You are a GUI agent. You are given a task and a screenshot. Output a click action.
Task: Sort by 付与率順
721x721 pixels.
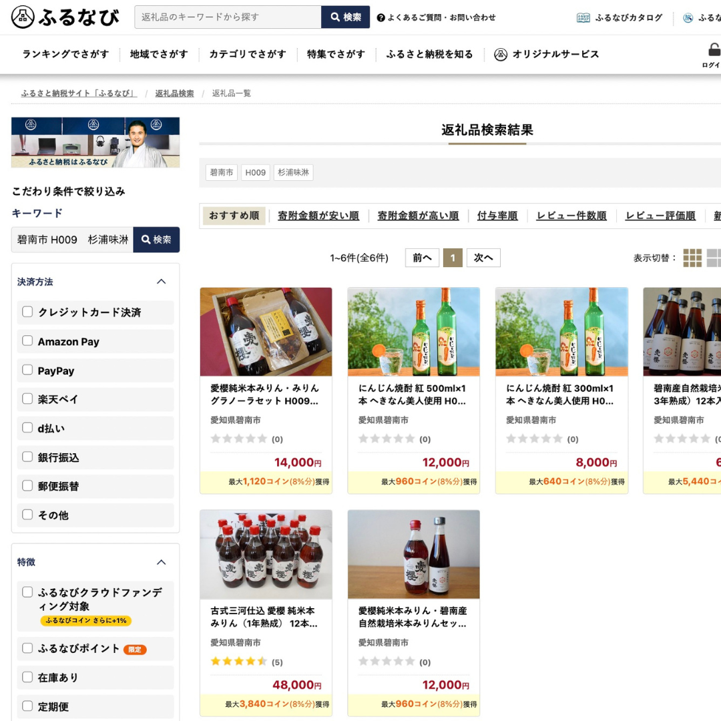(497, 216)
